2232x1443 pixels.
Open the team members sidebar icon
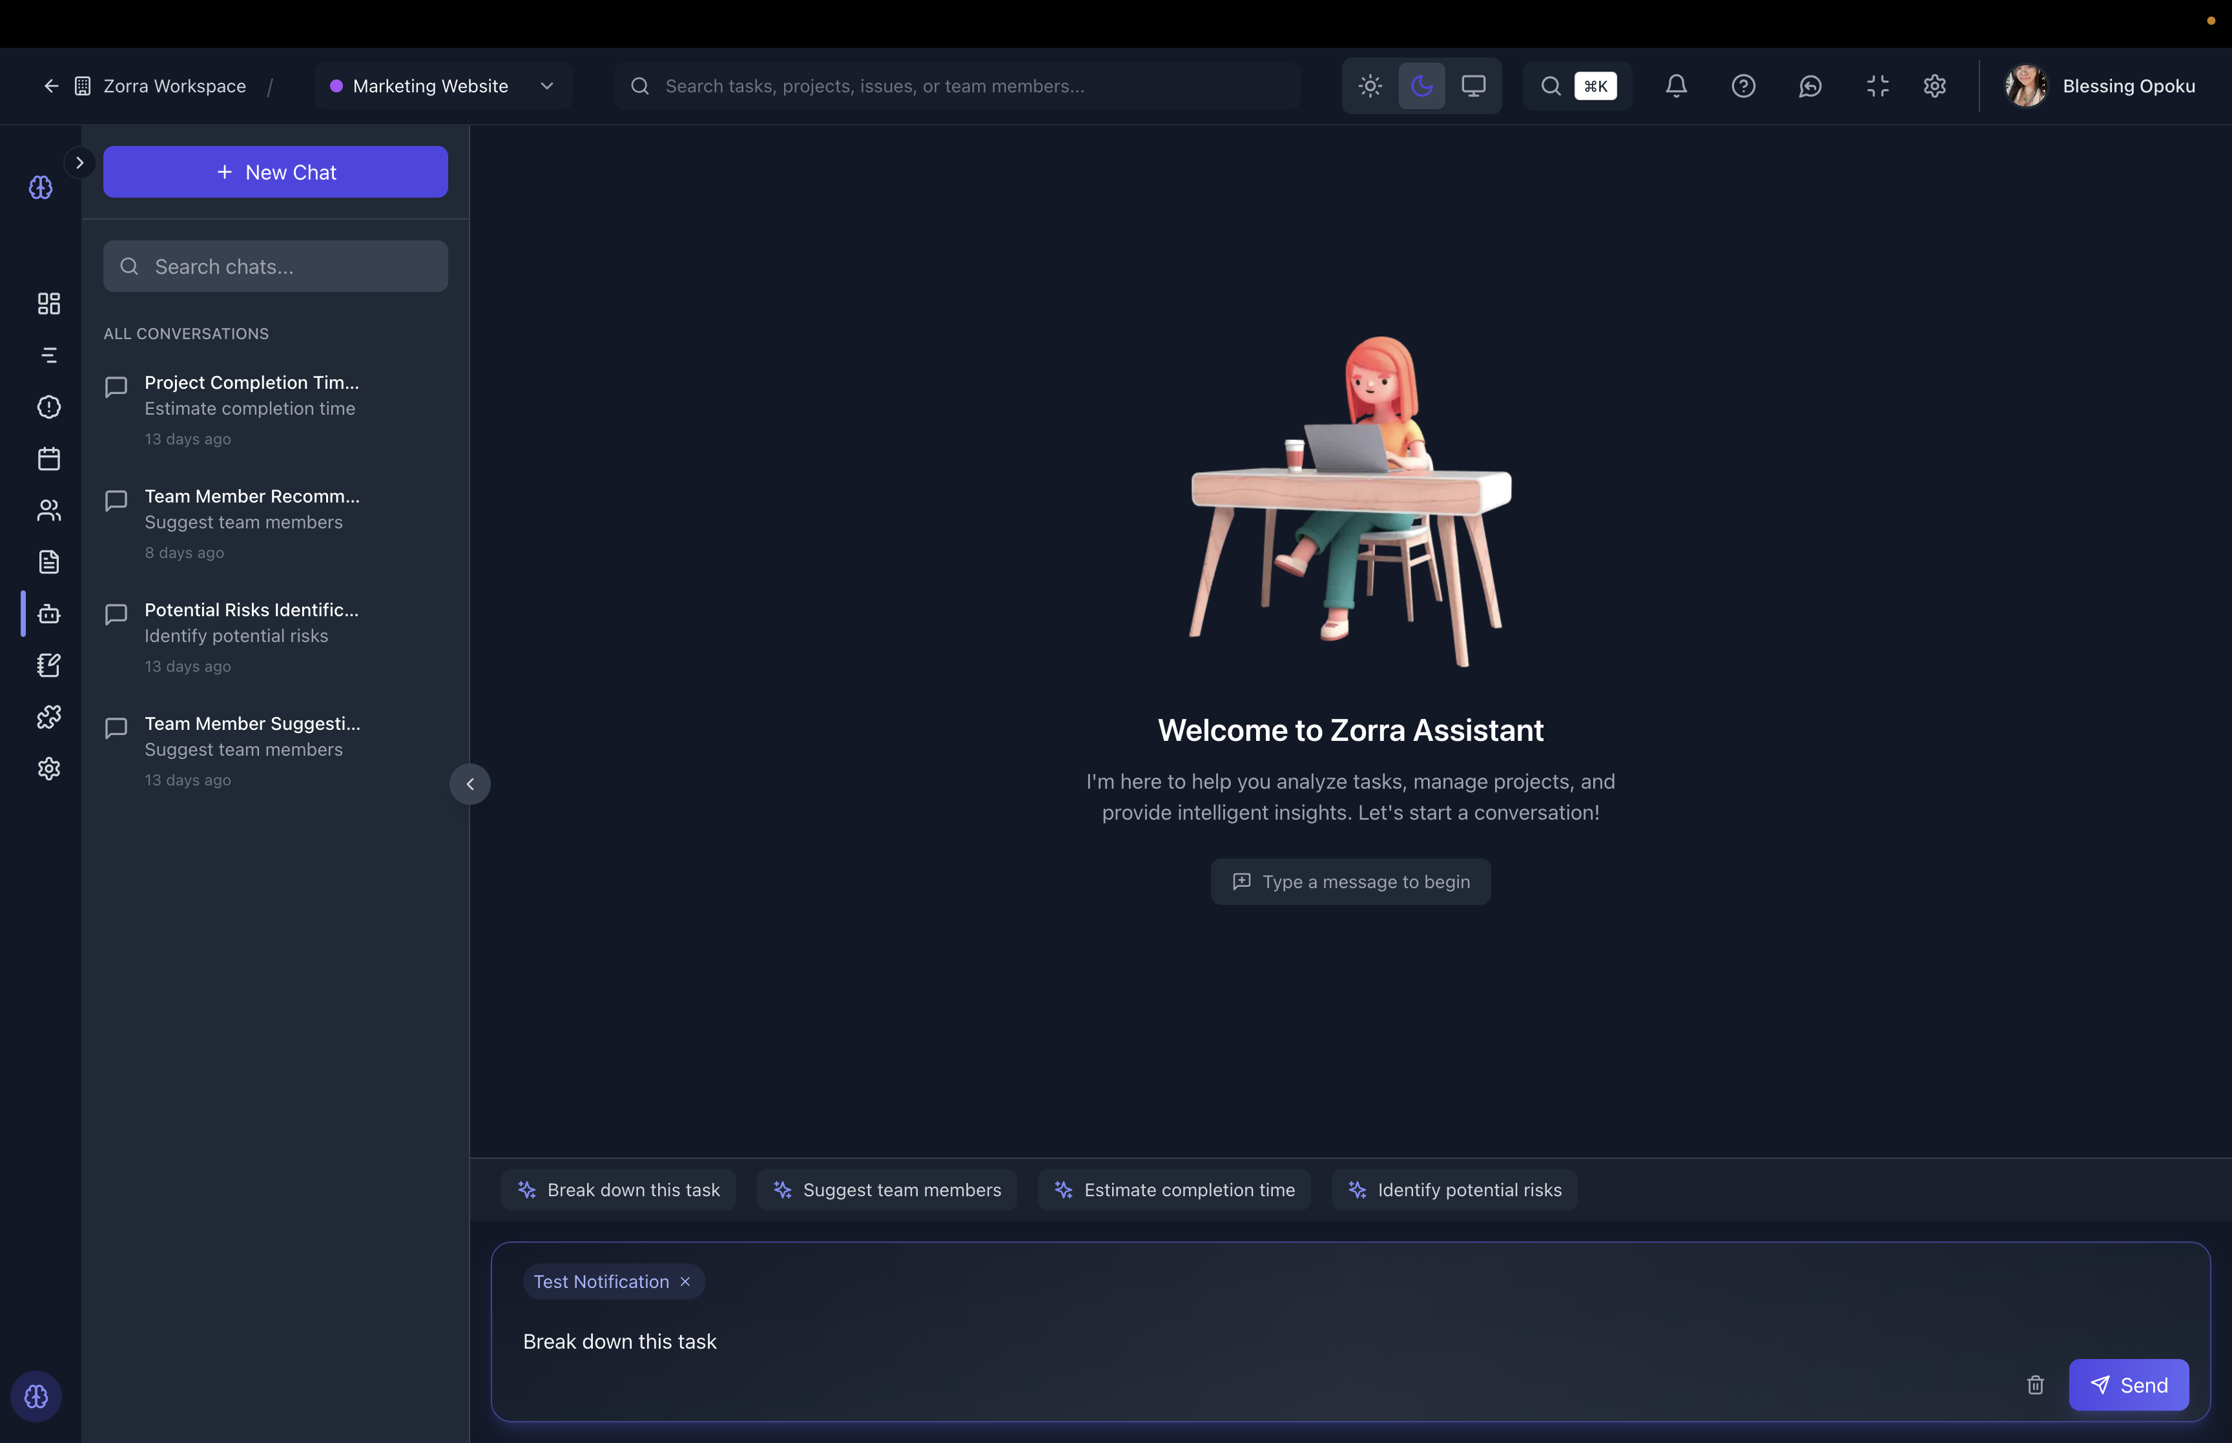[48, 510]
